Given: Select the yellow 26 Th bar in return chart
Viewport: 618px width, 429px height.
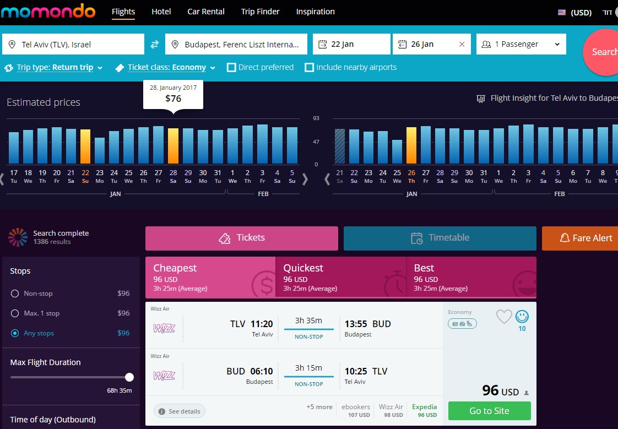Looking at the screenshot, I should [411, 145].
